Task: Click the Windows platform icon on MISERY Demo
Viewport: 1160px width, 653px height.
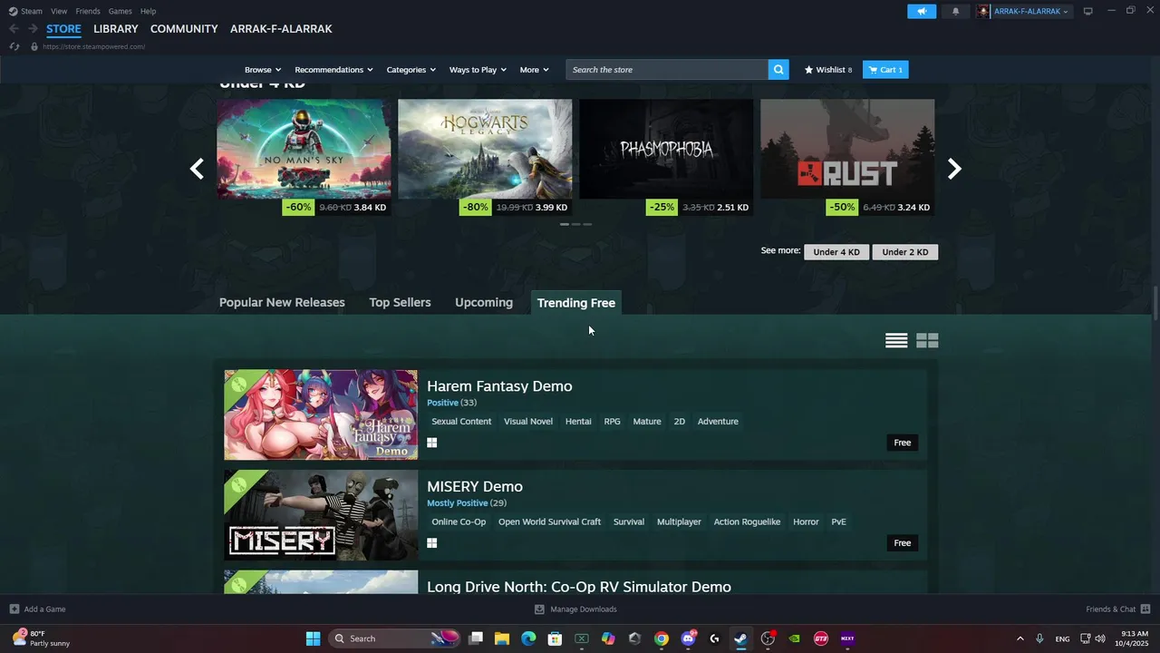Action: 432,543
